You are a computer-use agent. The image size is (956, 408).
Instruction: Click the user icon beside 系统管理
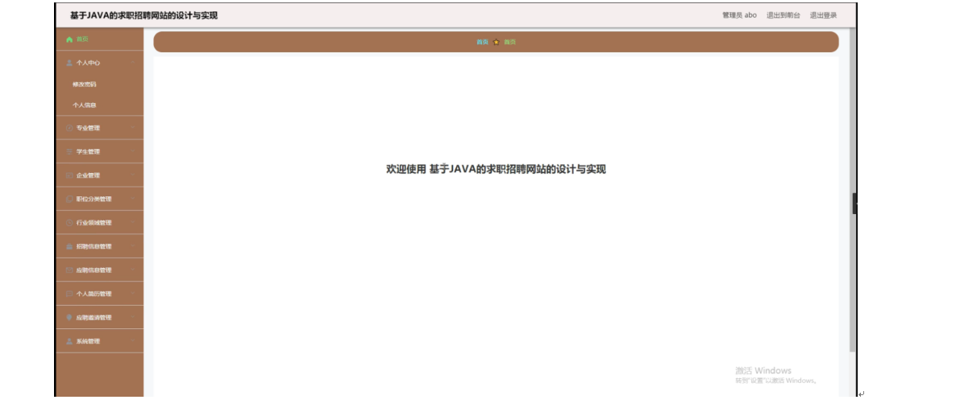69,342
